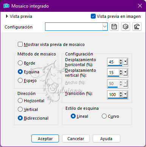Expand the Vista previa section

pyautogui.click(x=7, y=16)
